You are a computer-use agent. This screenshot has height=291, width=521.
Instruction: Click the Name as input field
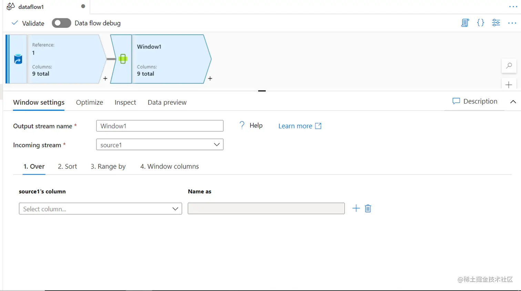(266, 208)
